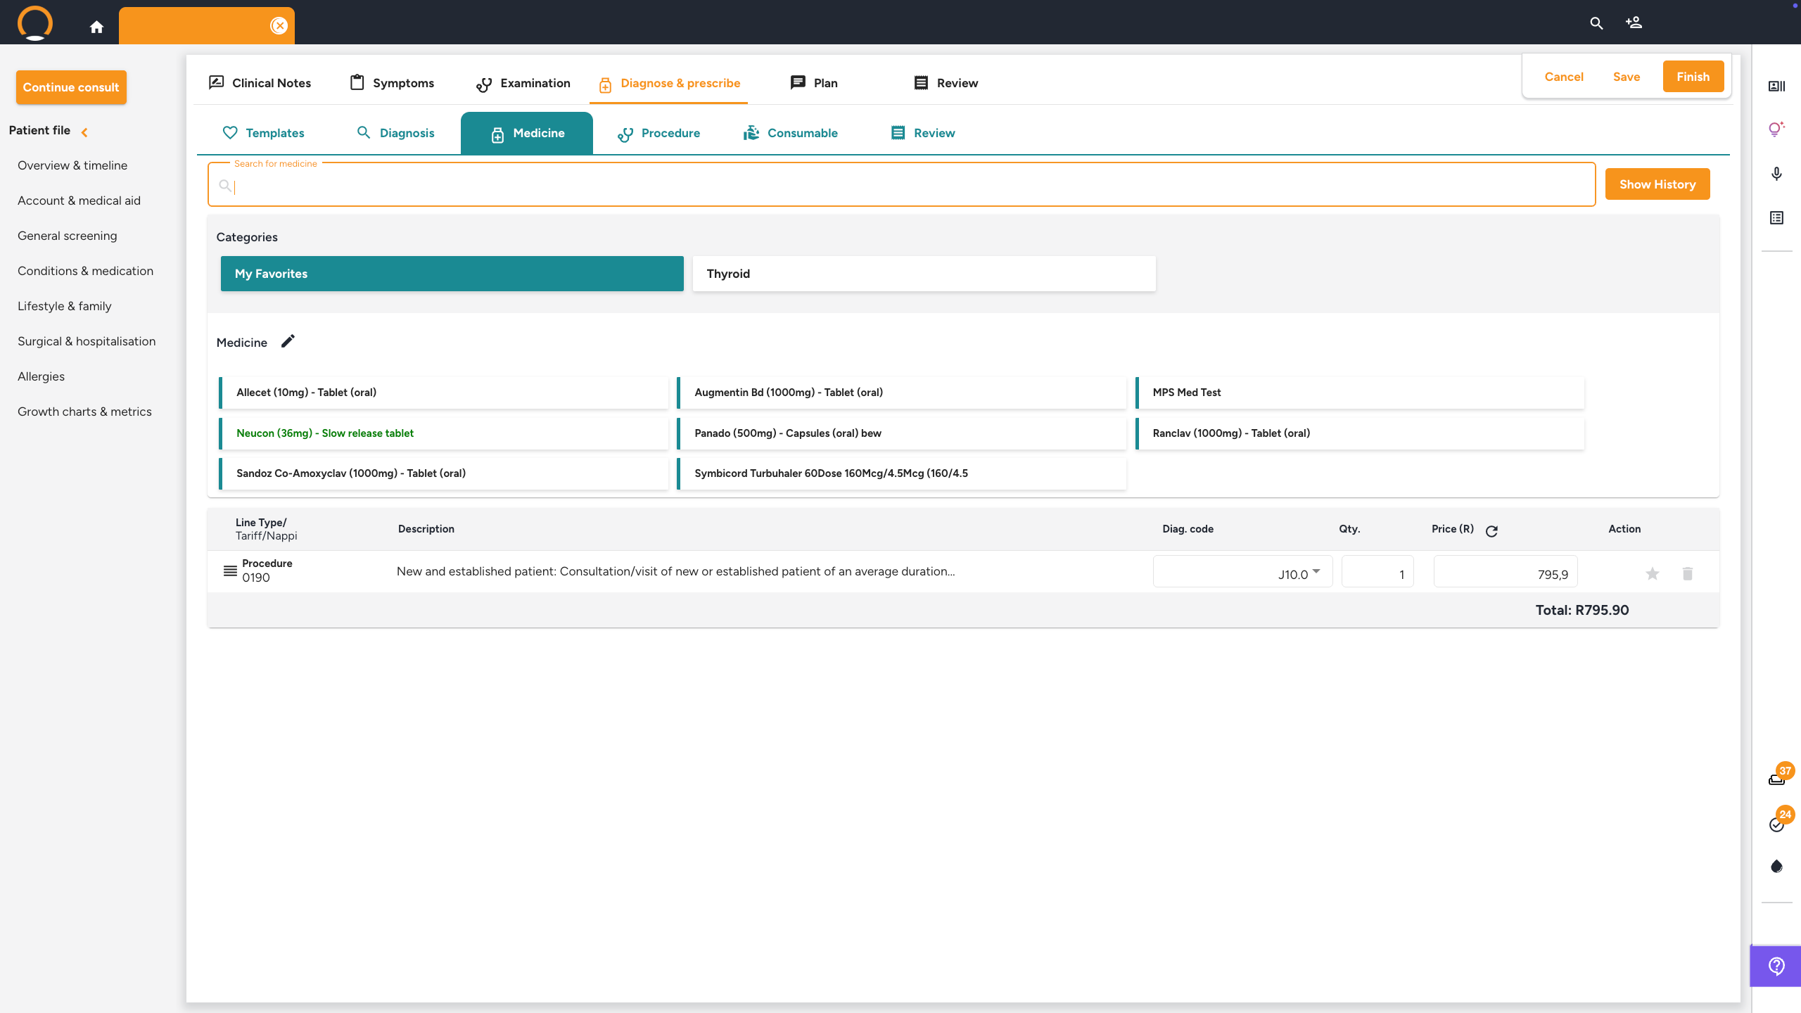Image resolution: width=1801 pixels, height=1013 pixels.
Task: Close the orange patient tab
Action: tap(279, 26)
